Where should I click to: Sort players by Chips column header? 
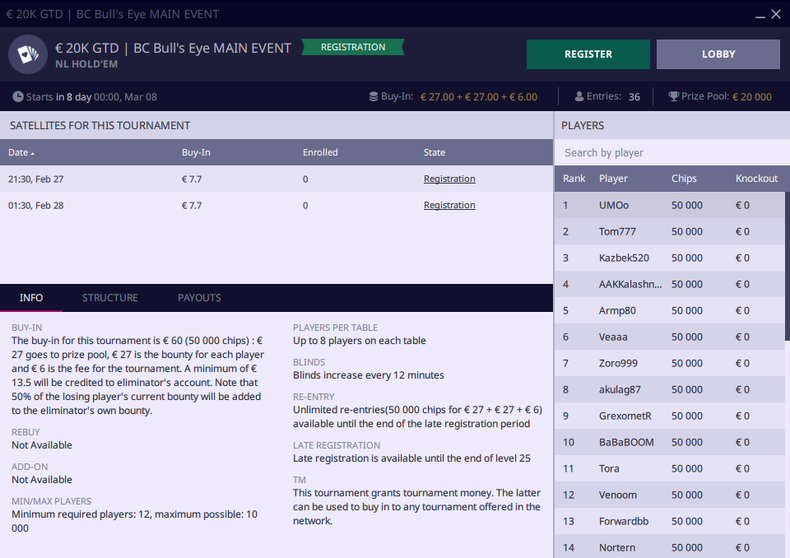coord(684,179)
